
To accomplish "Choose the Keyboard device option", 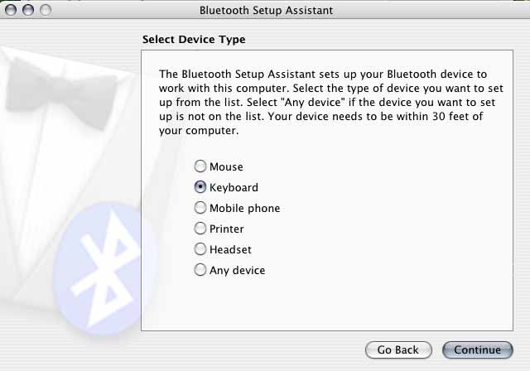I will 200,187.
